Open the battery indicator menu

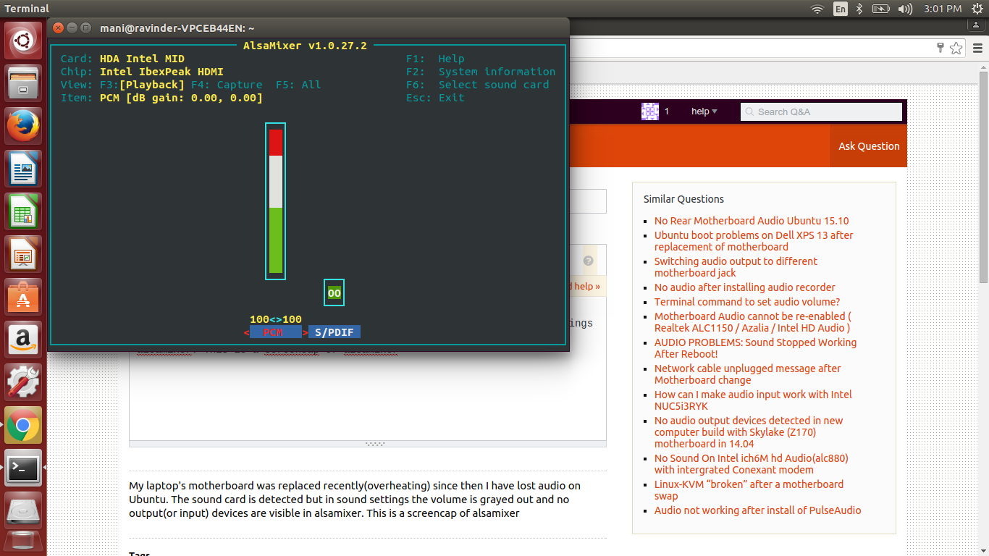click(880, 9)
